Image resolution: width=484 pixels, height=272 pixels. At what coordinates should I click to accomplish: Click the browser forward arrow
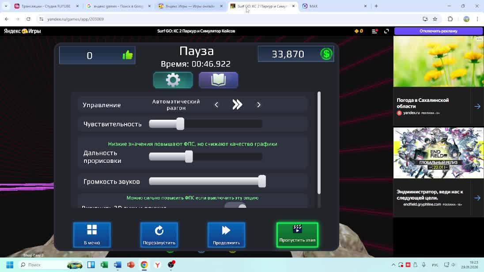(18, 19)
